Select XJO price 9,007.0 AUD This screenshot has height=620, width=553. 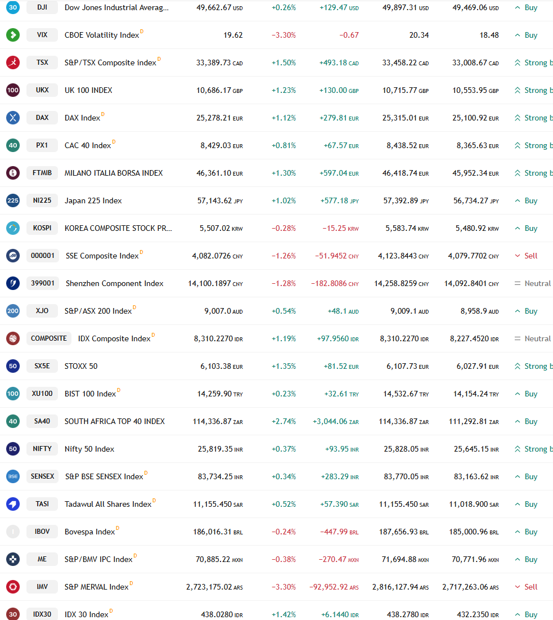coord(223,311)
